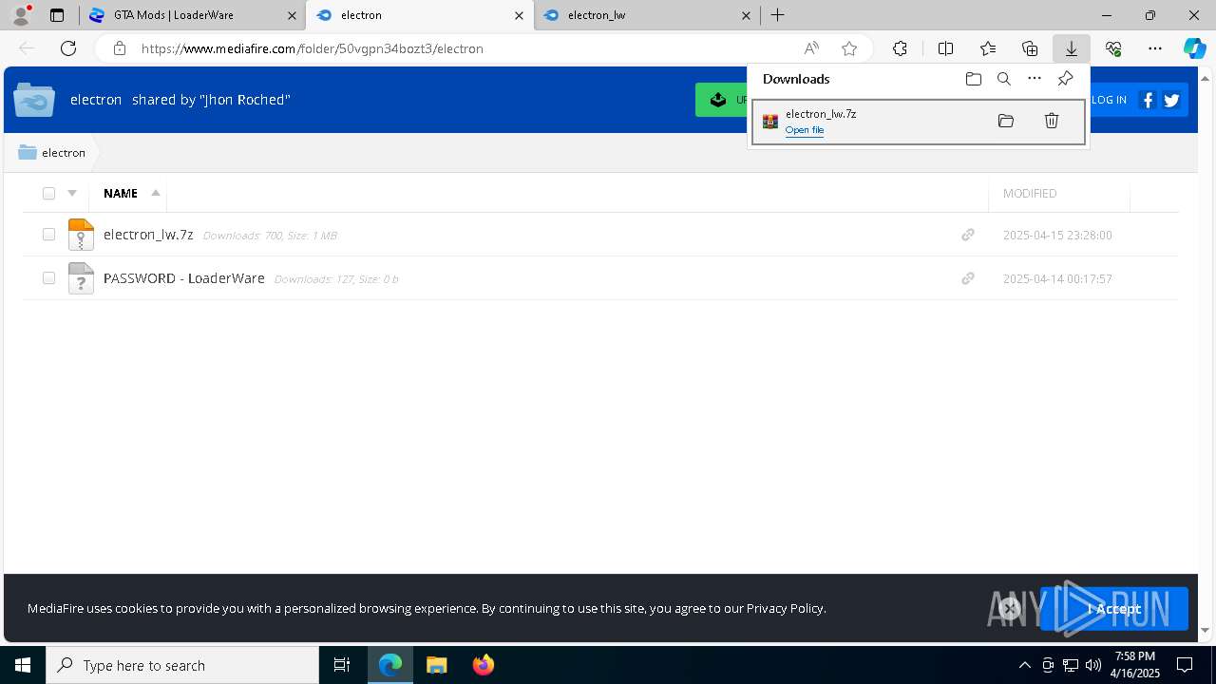This screenshot has width=1216, height=684.
Task: Click Open file link for electron_lw.7z
Action: [805, 130]
